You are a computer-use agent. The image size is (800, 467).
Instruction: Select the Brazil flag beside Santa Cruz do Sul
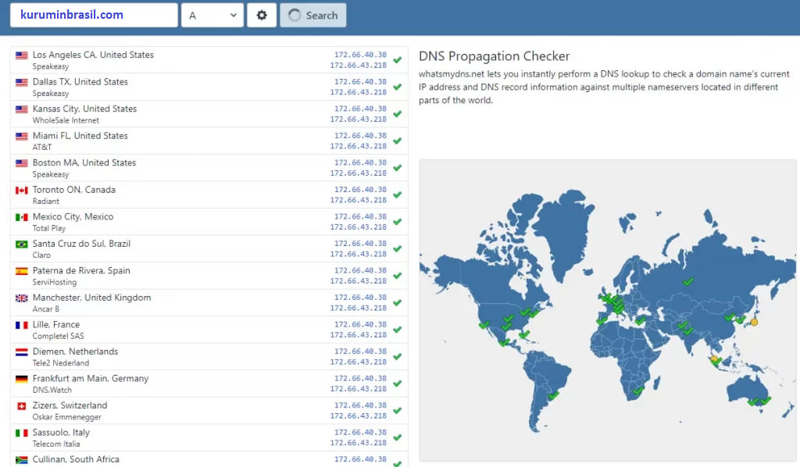coord(22,243)
